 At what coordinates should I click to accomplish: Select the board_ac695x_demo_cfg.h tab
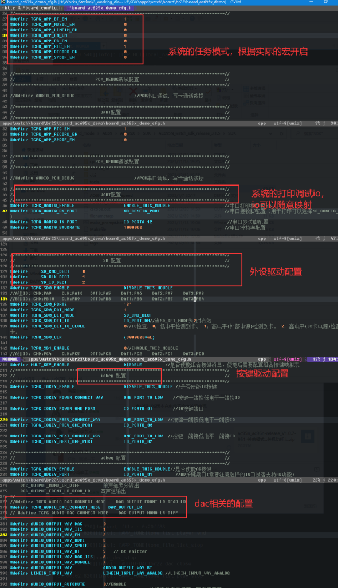(100, 7)
